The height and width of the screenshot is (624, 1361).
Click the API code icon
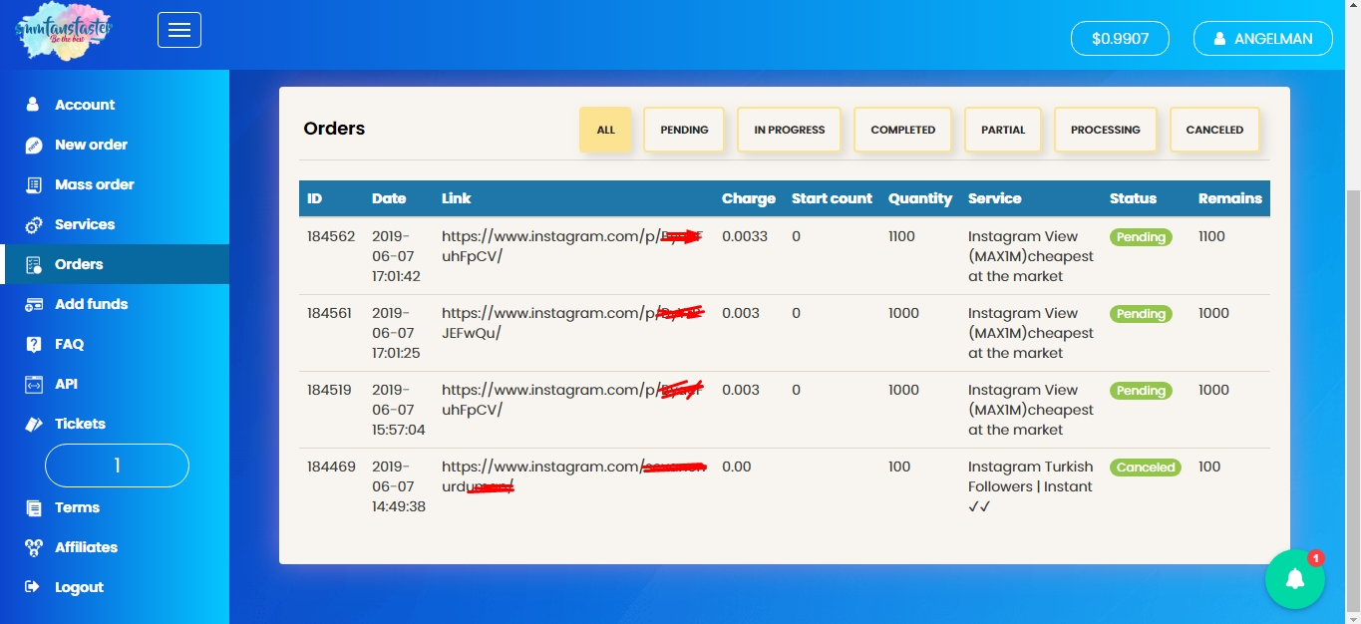34,384
